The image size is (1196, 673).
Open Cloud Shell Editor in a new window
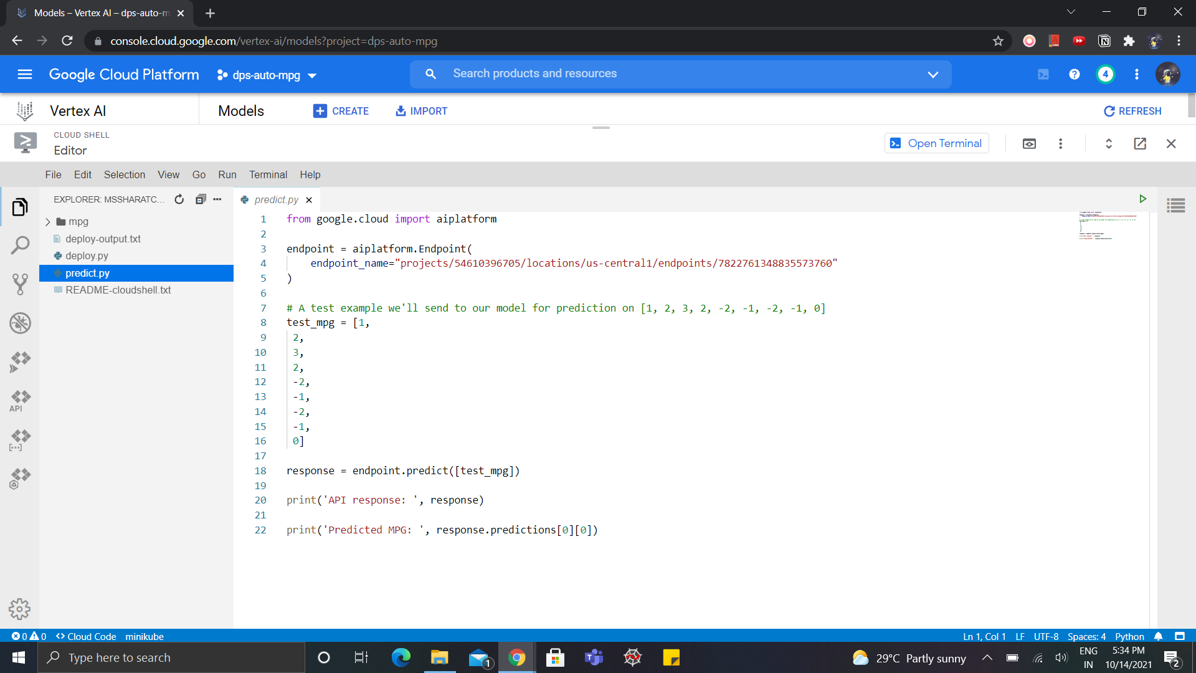(1139, 143)
